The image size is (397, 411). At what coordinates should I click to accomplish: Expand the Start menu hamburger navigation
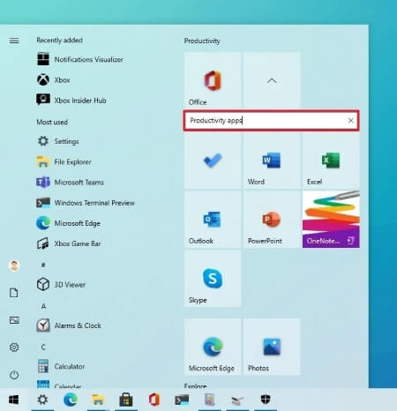point(14,41)
